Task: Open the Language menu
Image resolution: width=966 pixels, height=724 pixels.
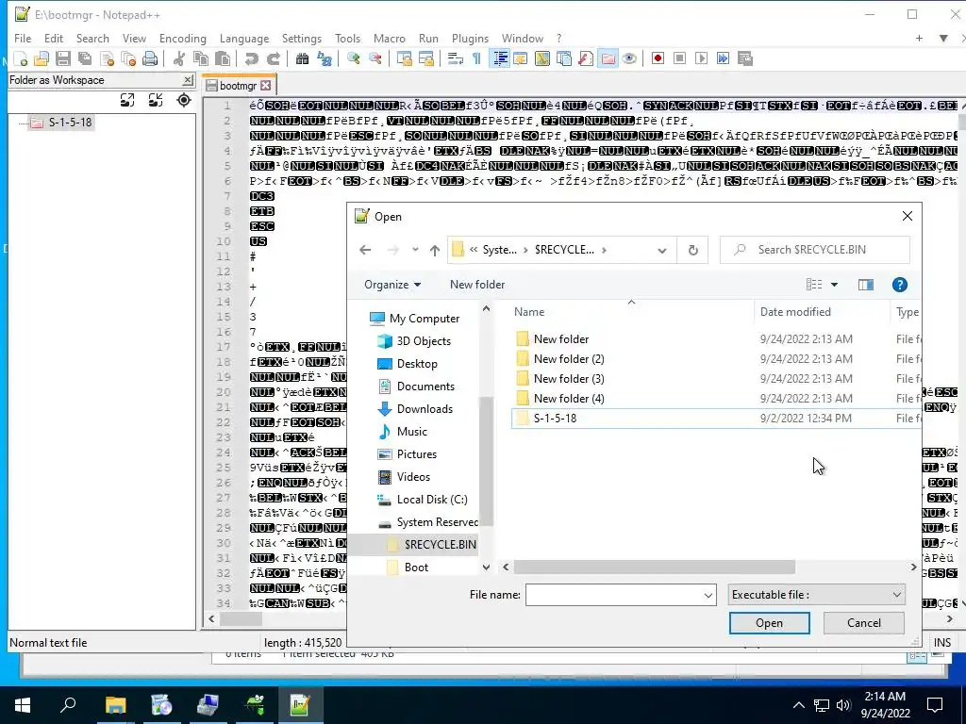Action: 244,38
